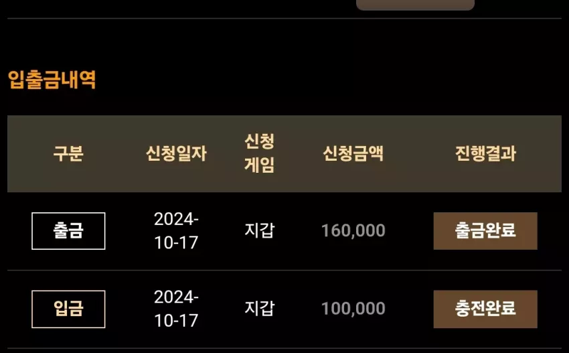Image resolution: width=569 pixels, height=353 pixels.
Task: Click the 100,000 deposit amount
Action: (353, 309)
